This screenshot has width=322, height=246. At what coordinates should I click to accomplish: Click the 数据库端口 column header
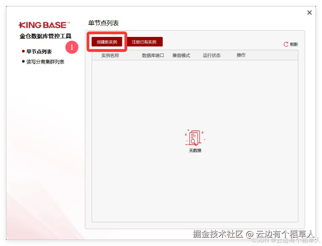(152, 55)
